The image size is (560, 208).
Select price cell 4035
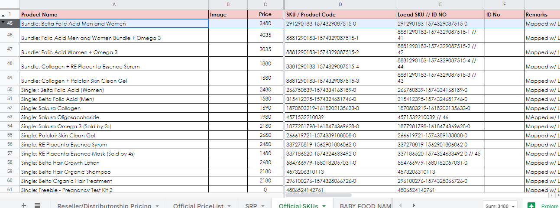(x=265, y=35)
